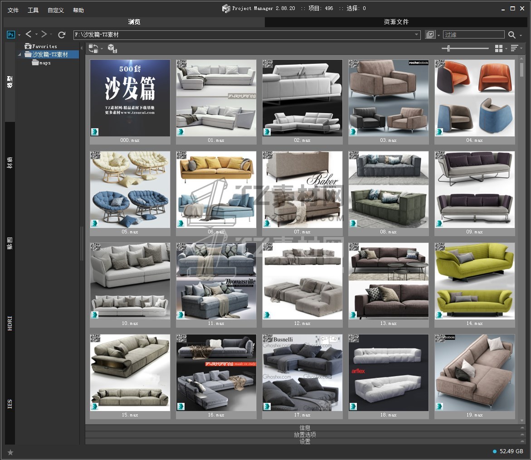The image size is (531, 460).
Task: Toggle the multi-select checkbox filter icon
Action: click(x=430, y=34)
